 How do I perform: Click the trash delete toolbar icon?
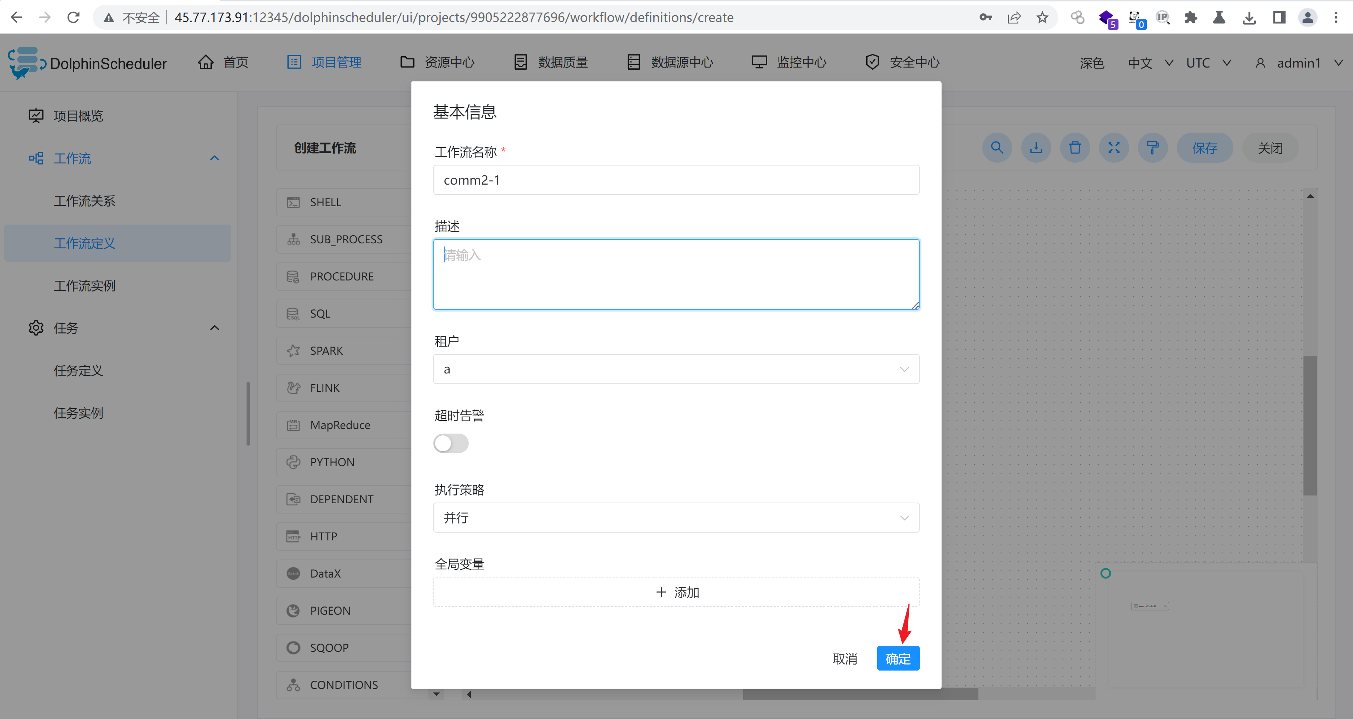tap(1075, 147)
